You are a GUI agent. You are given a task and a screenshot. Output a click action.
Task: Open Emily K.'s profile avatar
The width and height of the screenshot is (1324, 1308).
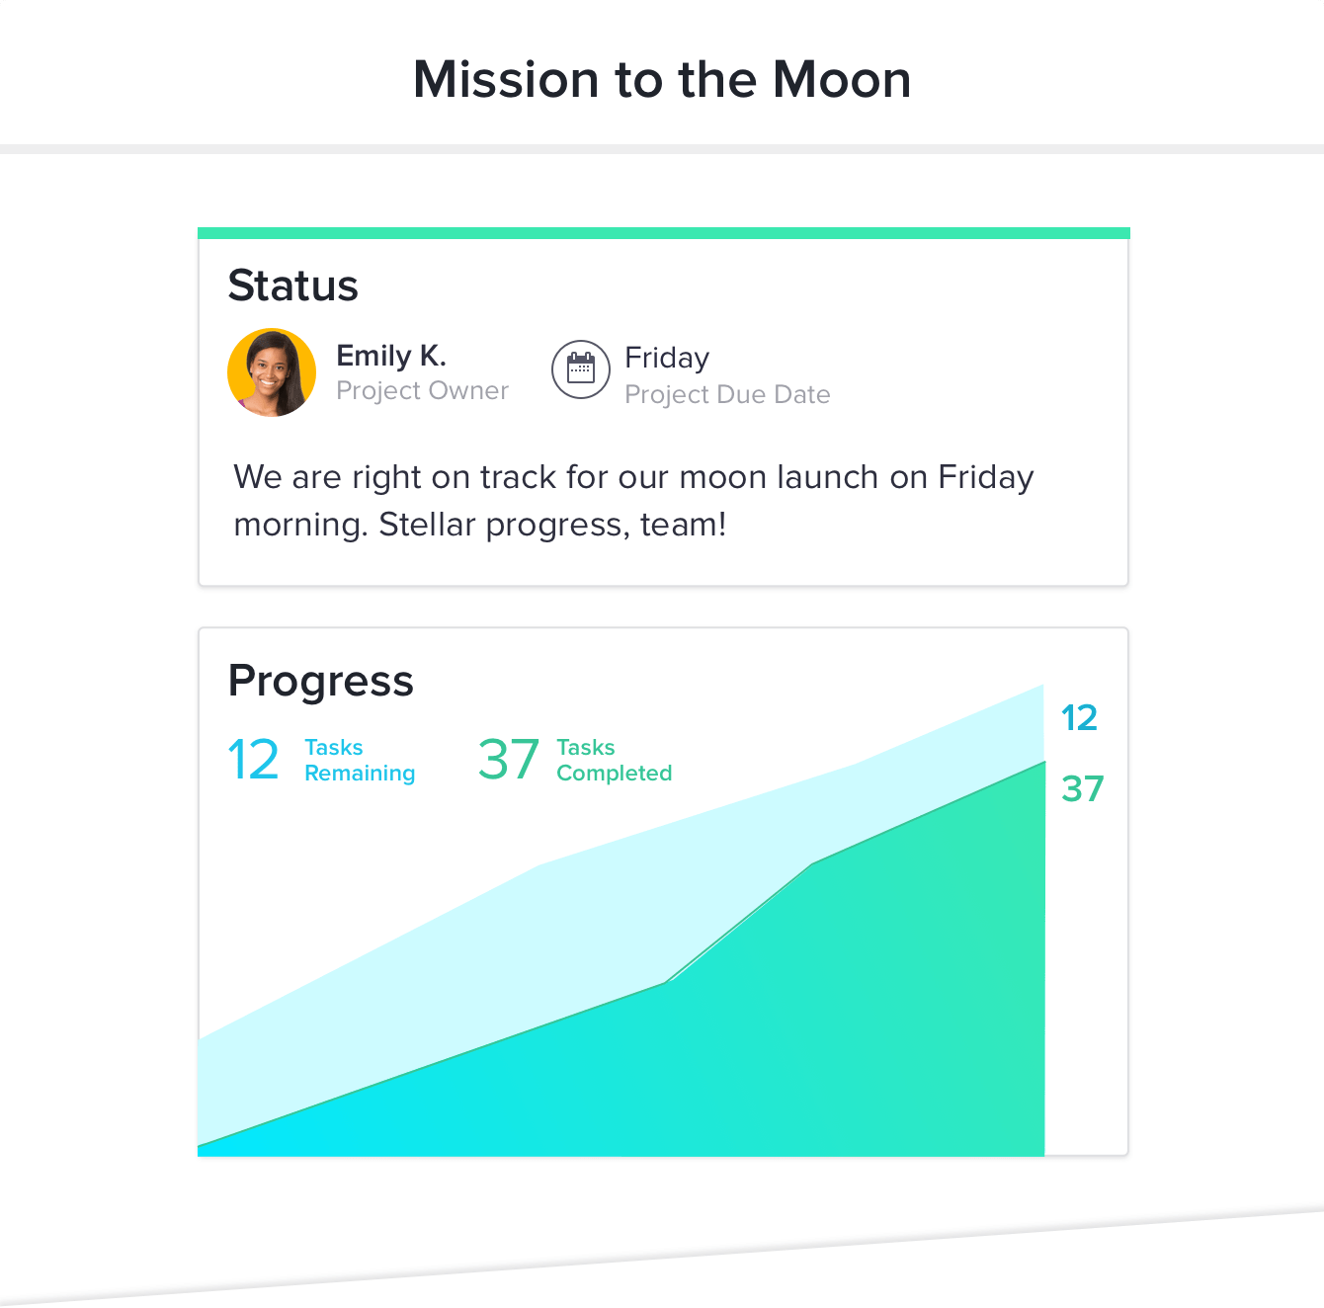click(272, 371)
